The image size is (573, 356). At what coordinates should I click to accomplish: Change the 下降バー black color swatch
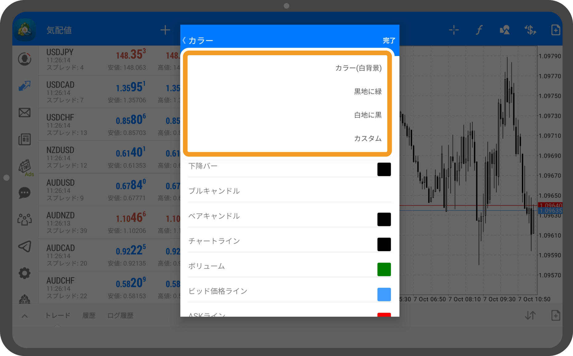(x=384, y=169)
